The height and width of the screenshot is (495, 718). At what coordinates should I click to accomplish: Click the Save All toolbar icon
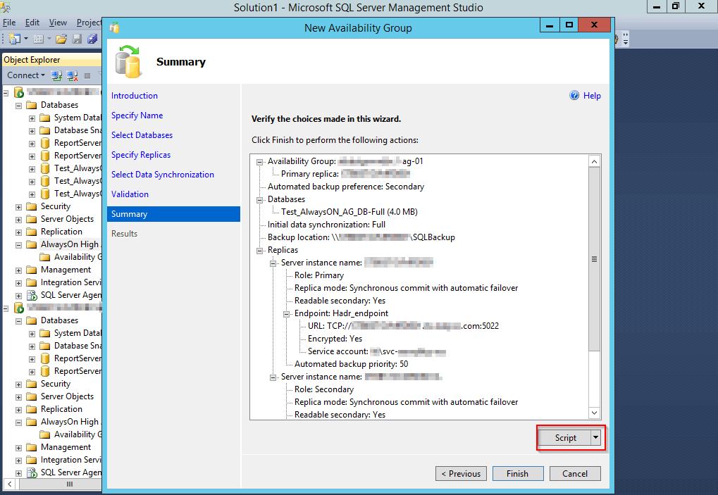(x=92, y=39)
